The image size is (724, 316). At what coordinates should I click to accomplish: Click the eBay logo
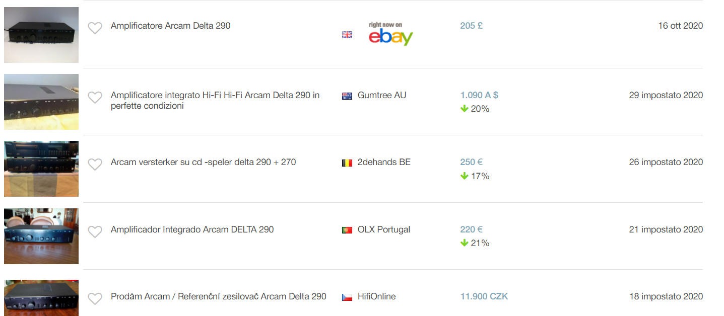390,34
